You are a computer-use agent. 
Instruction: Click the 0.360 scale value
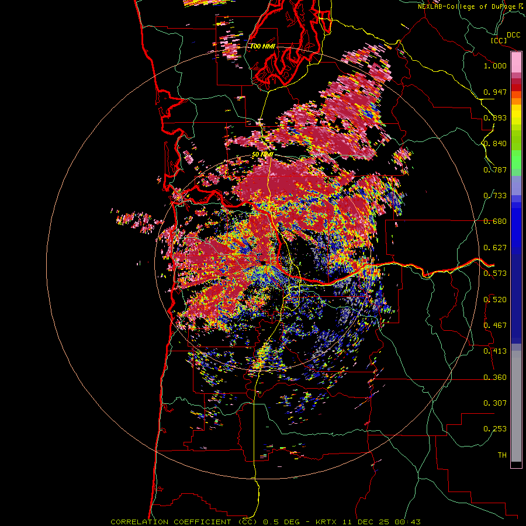pyautogui.click(x=495, y=378)
